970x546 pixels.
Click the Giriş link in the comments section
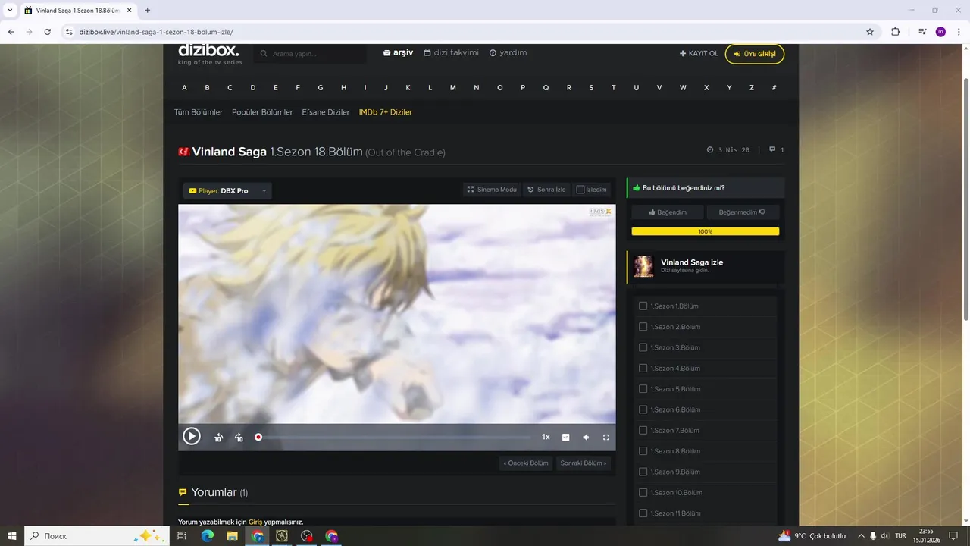pos(255,522)
